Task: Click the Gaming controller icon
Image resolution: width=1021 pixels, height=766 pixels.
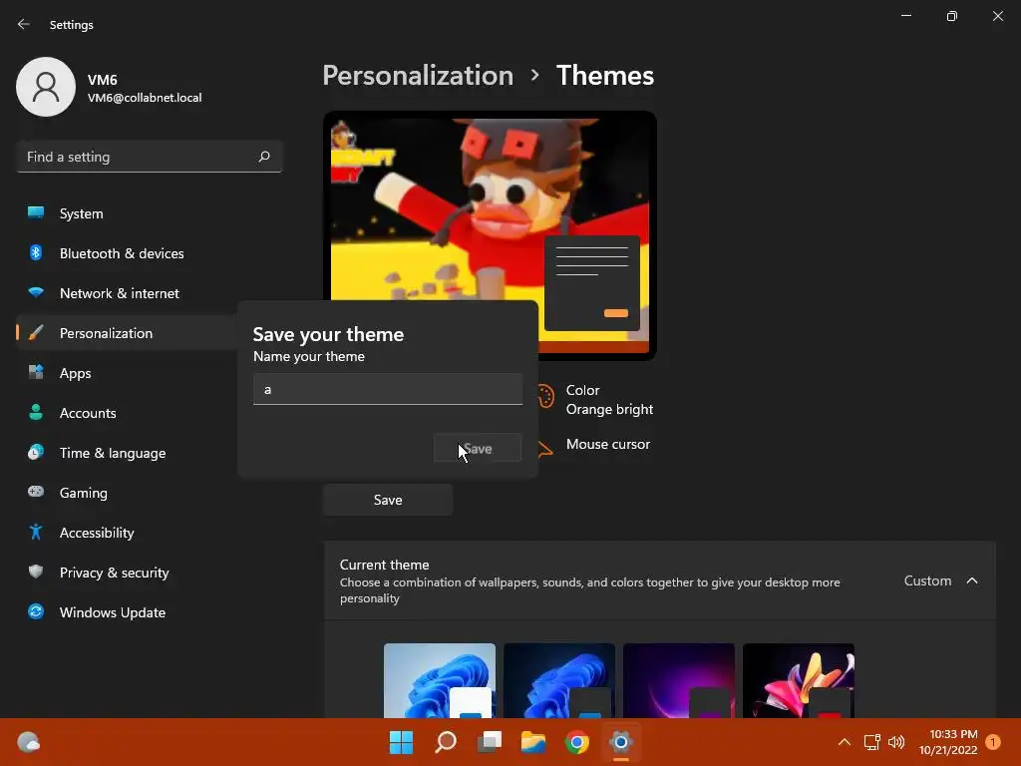Action: (36, 492)
